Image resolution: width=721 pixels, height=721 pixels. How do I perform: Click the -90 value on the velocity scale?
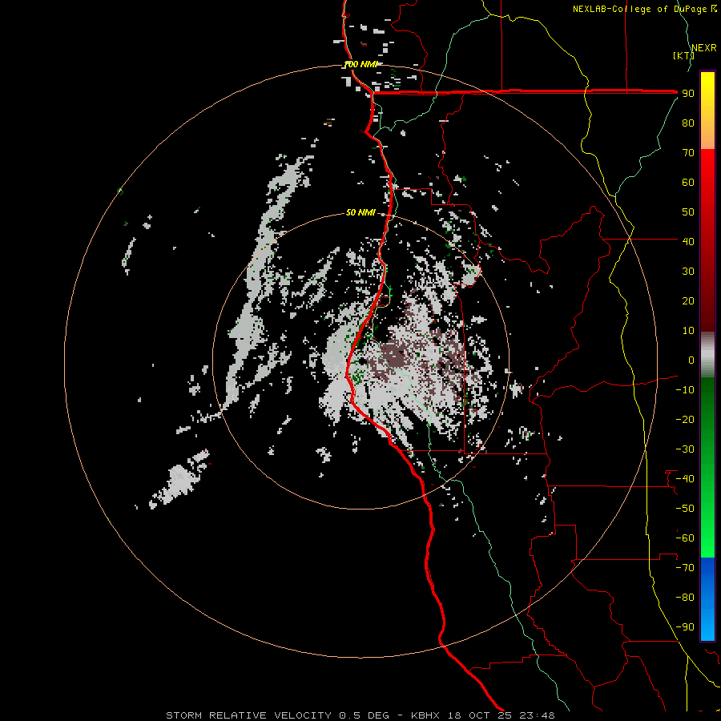(685, 627)
